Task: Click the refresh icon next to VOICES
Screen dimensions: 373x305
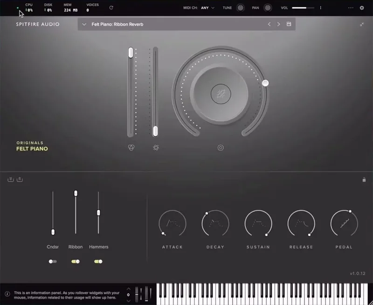Action: (111, 7)
